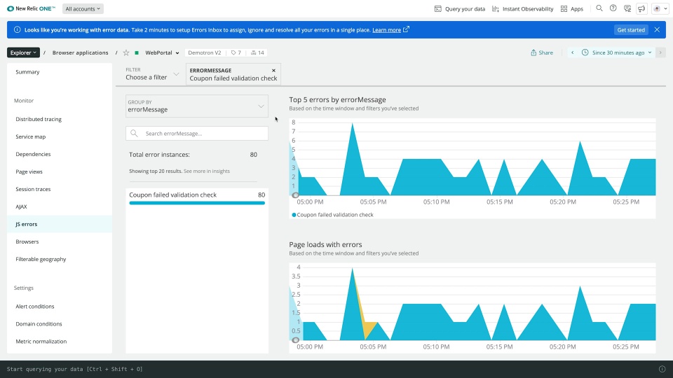Screen dimensions: 673x378
Task: Expand the Choose a filter dropdown
Action: click(152, 73)
